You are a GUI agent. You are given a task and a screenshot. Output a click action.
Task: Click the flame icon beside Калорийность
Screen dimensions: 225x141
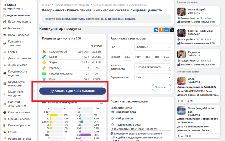44,52
